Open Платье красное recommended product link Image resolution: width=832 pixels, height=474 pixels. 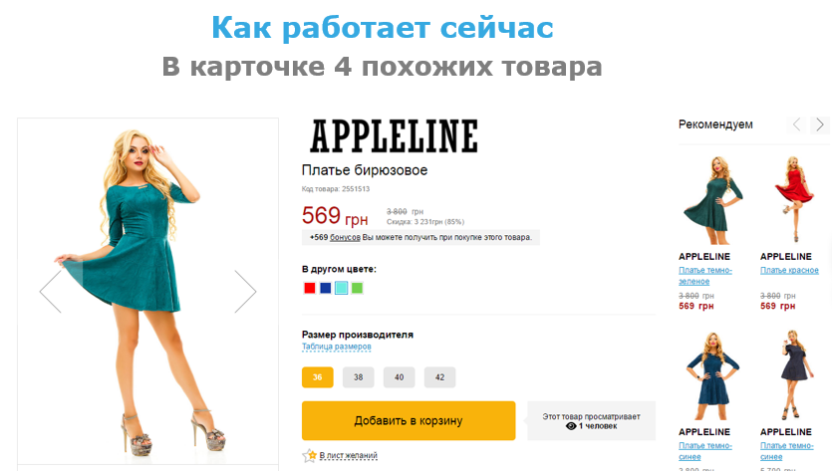[789, 271]
